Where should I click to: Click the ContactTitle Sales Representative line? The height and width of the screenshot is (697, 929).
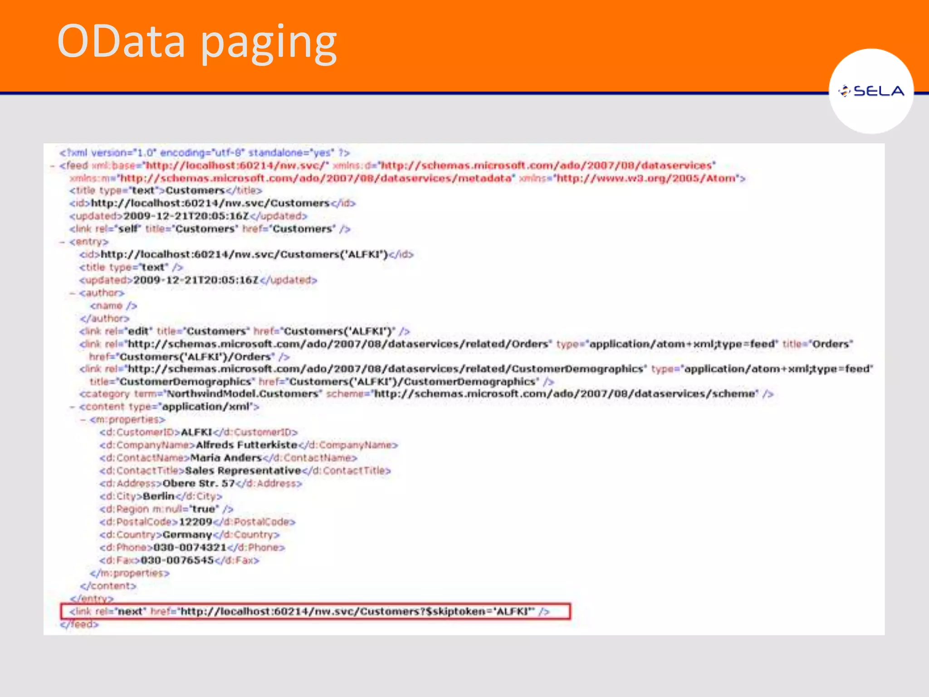(245, 471)
